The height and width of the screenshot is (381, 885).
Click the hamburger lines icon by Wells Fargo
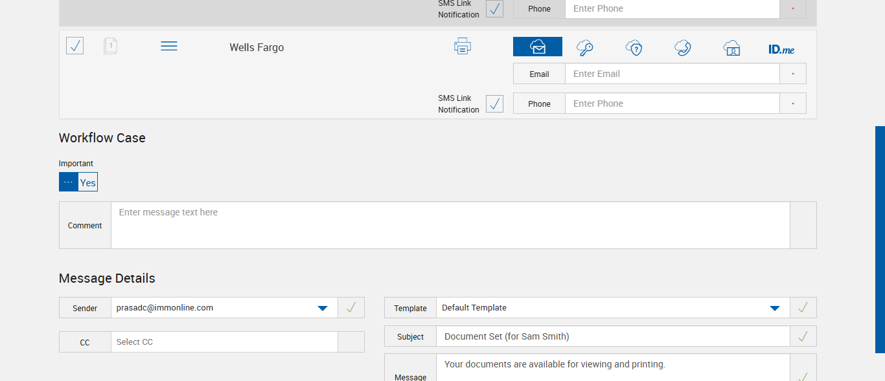tap(169, 46)
